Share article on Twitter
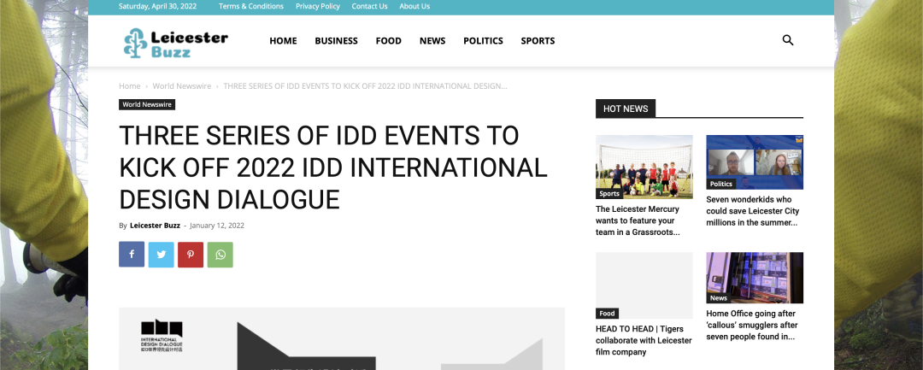 (x=162, y=255)
